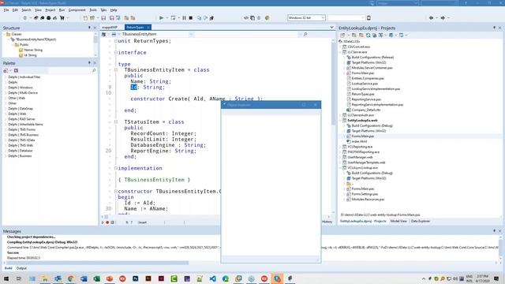Viewport: 505px width, 284px height.
Task: Open the run button dropdown arrow
Action: pos(166,18)
